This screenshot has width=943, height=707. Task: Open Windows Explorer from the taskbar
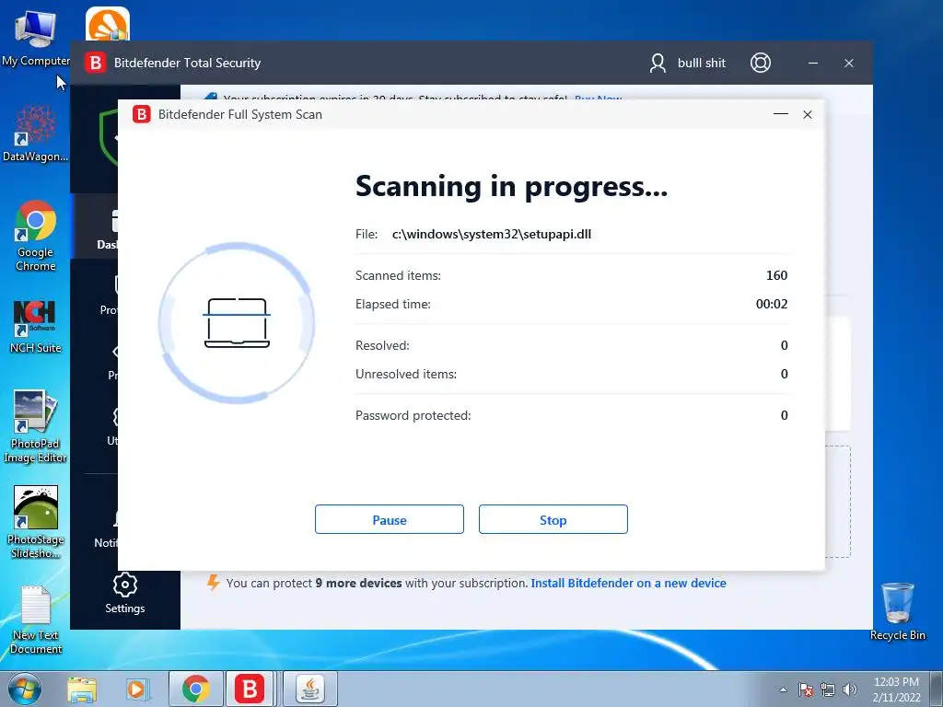pos(82,690)
